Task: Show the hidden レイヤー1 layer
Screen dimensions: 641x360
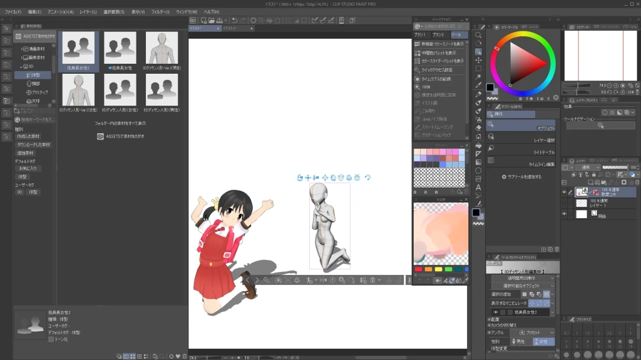Action: pos(564,203)
